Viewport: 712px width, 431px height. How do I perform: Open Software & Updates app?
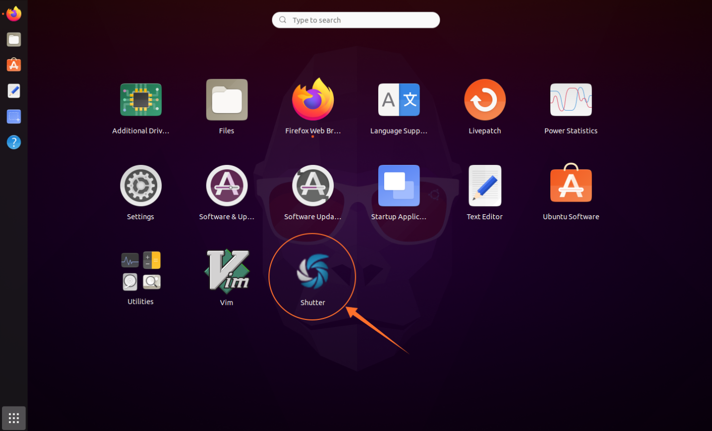pyautogui.click(x=227, y=185)
